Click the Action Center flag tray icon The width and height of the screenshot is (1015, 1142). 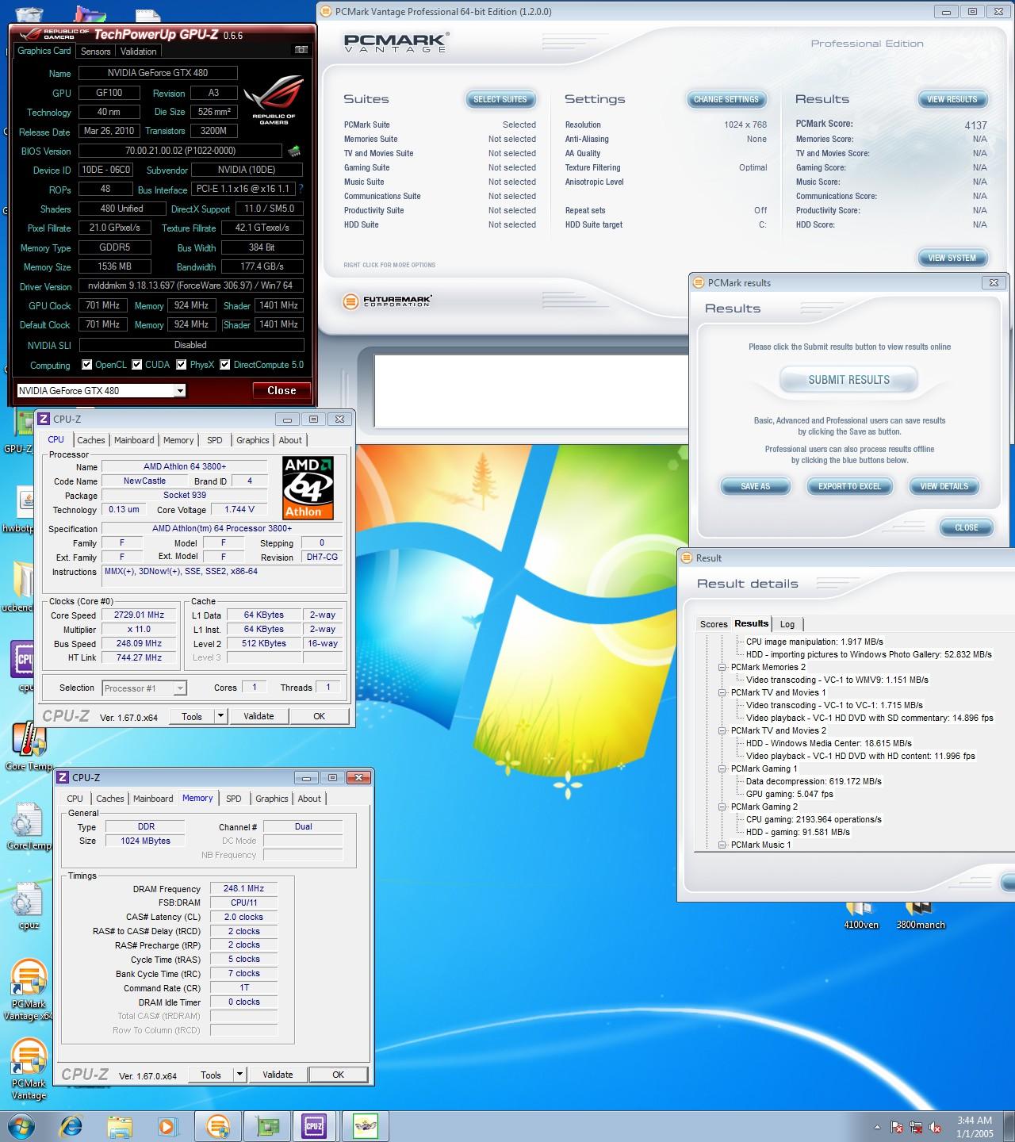coord(897,1127)
